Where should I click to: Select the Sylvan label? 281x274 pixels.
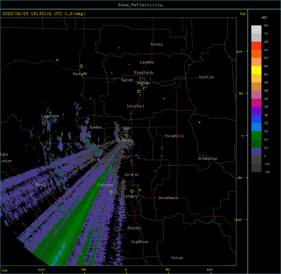pyautogui.click(x=127, y=80)
